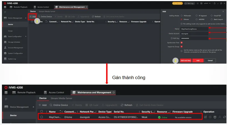The image size is (227, 125).
Task: Toggle the Import to Group checkbox
Action: pos(181,46)
